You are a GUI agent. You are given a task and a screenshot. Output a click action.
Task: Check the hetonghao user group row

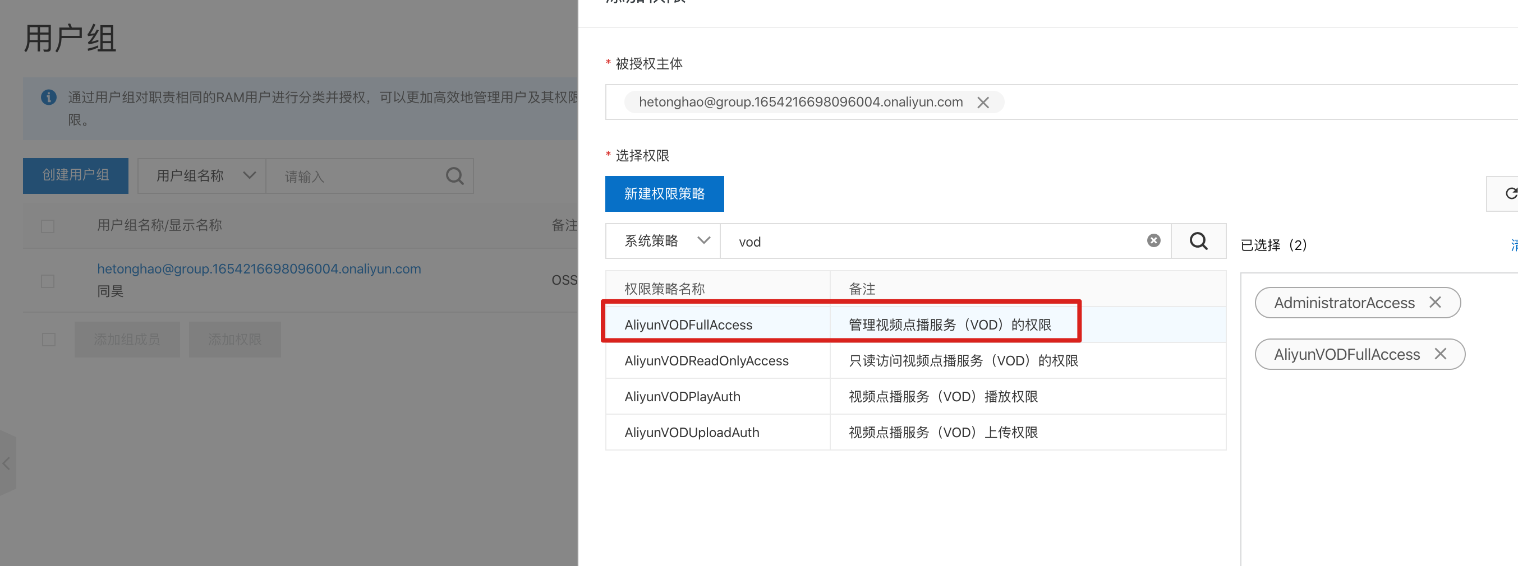click(x=48, y=280)
